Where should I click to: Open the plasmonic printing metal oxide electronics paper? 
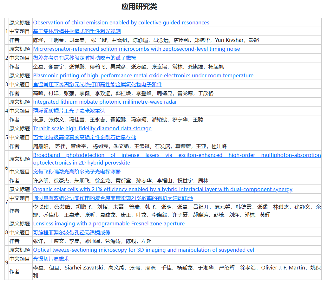[143, 75]
